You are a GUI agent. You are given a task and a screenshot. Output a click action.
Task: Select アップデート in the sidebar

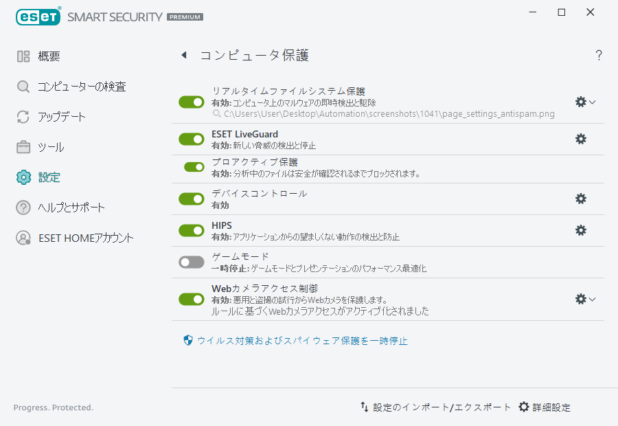tap(21, 117)
